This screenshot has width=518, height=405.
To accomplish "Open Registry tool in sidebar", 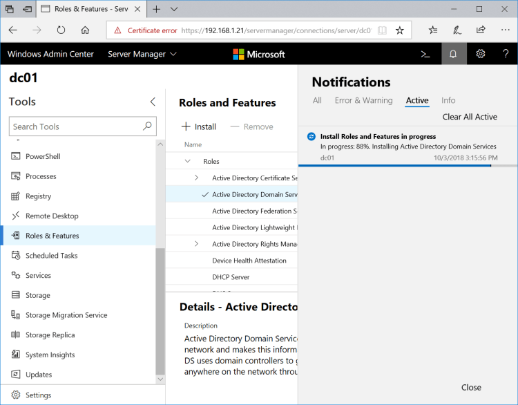I will 39,196.
